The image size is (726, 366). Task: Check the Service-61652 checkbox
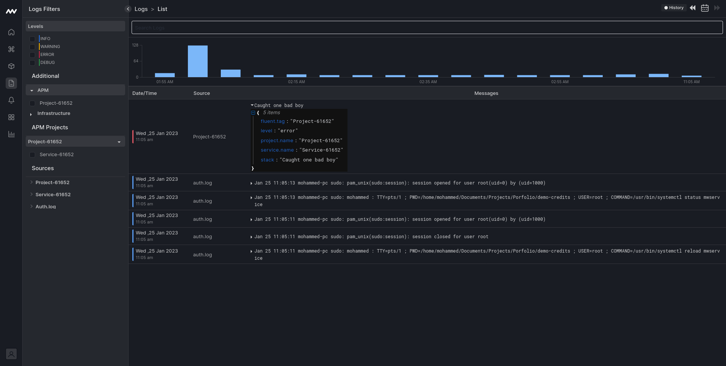[32, 155]
